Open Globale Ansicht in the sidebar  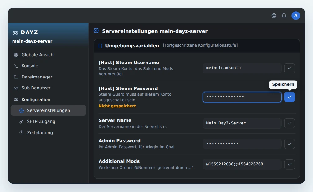48,55
